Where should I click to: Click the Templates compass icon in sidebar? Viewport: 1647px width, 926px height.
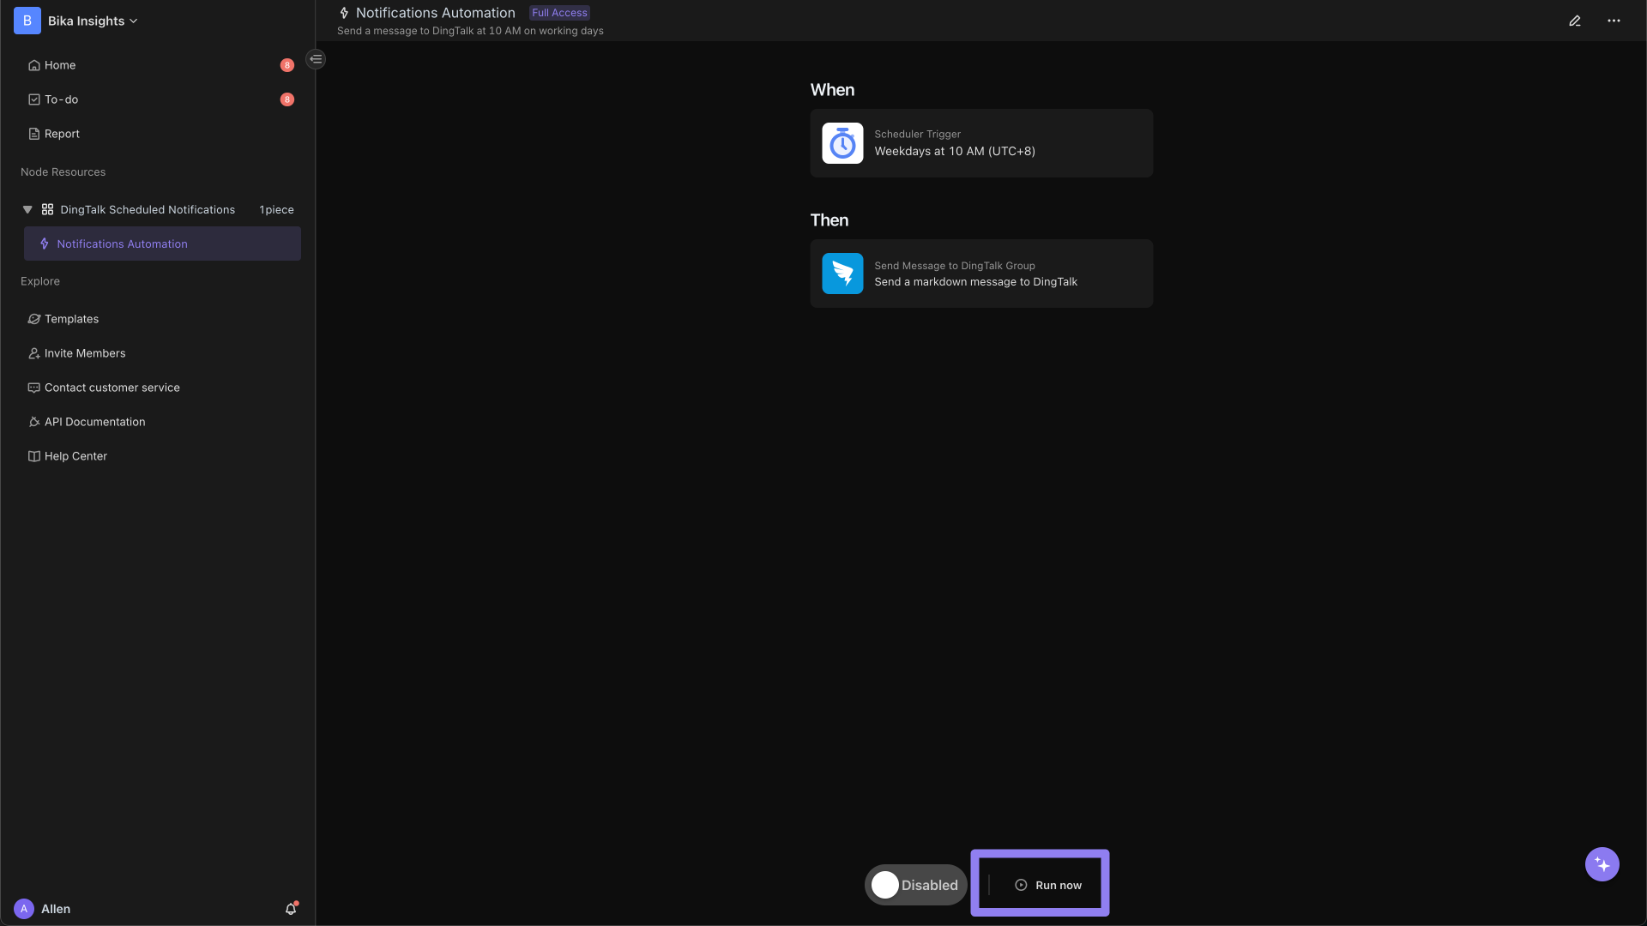(x=33, y=319)
